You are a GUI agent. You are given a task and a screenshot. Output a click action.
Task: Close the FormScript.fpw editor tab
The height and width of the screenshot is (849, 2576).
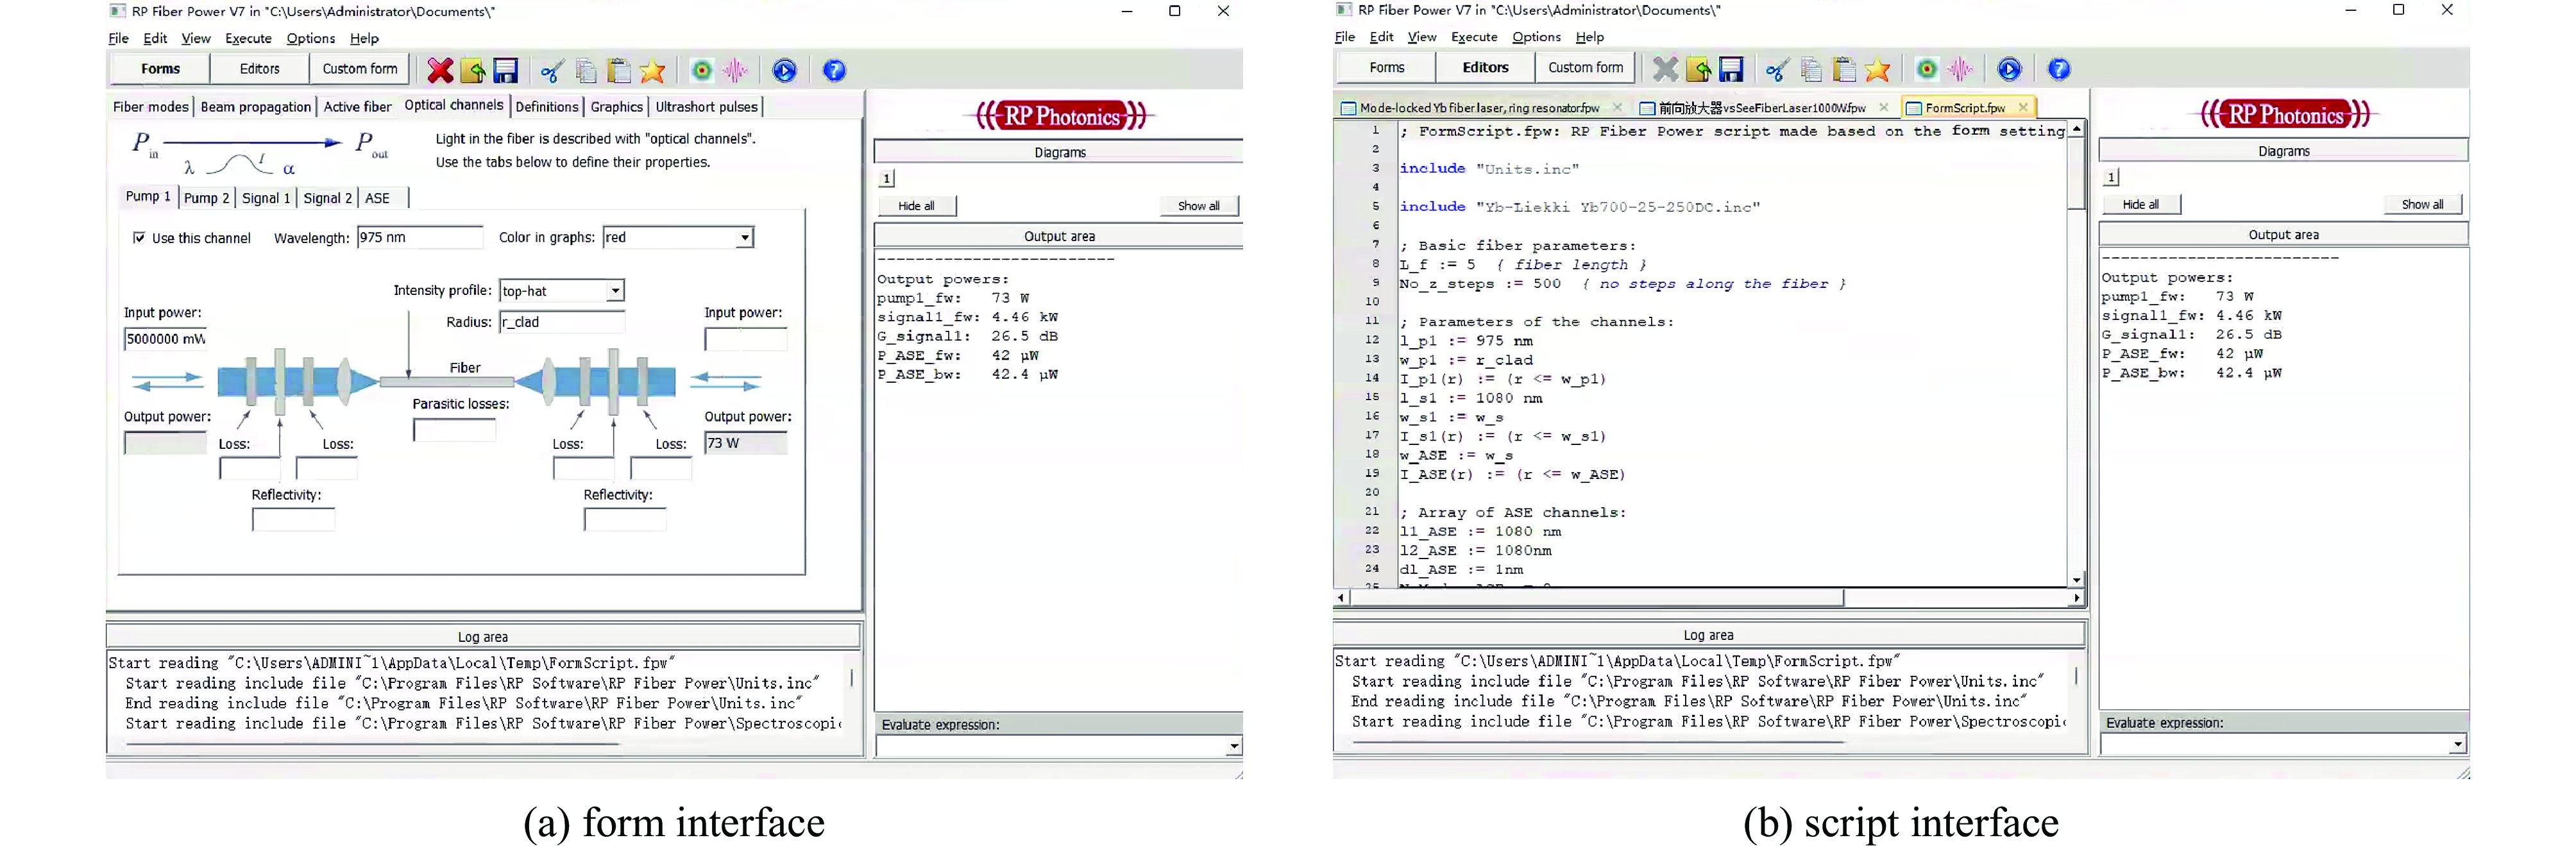2023,107
